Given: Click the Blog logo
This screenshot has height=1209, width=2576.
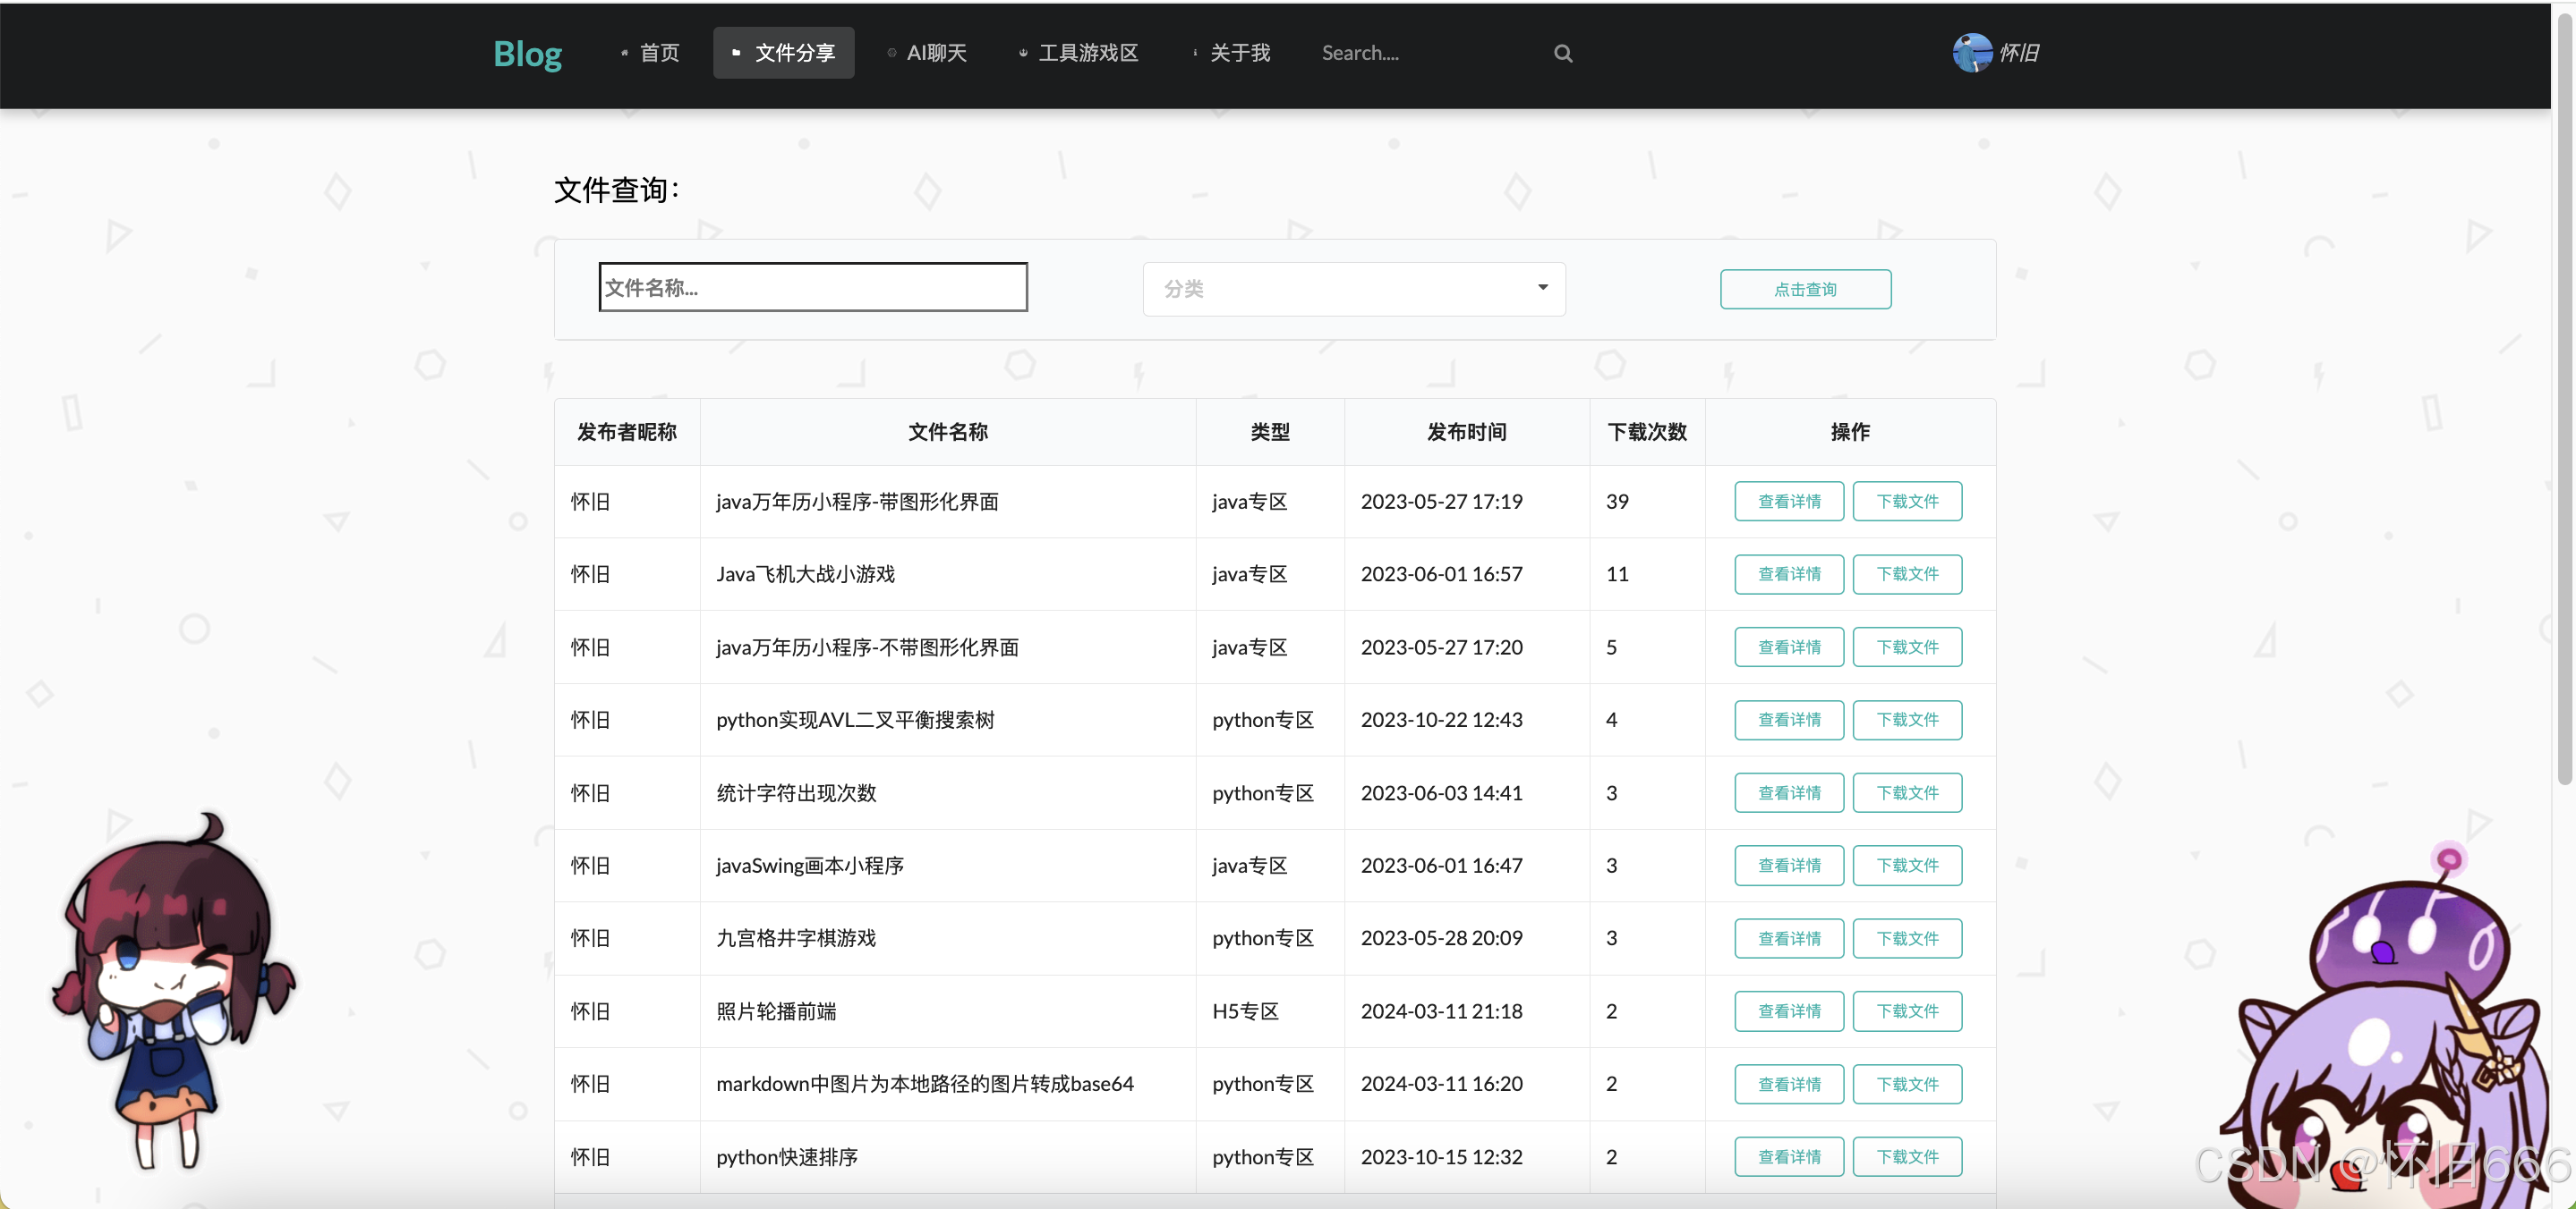Looking at the screenshot, I should tap(527, 54).
